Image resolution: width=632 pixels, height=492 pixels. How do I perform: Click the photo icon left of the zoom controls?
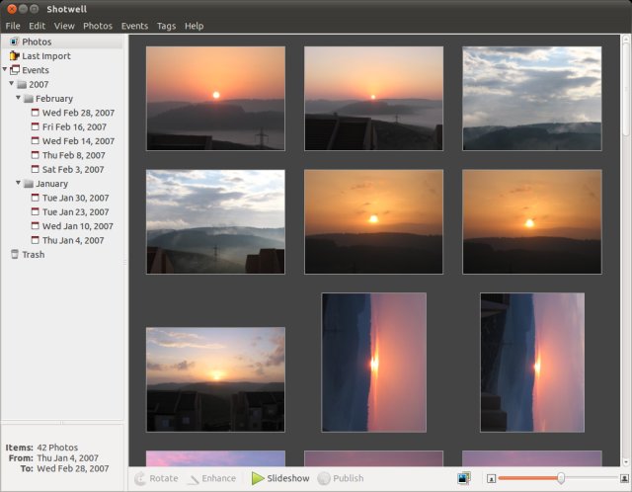tap(463, 478)
